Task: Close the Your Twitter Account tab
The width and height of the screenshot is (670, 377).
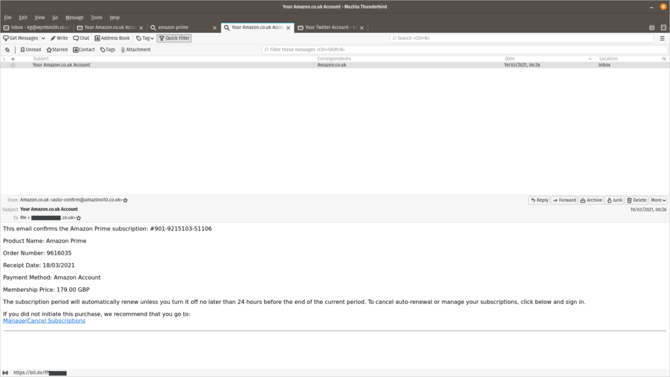Action: [x=362, y=27]
